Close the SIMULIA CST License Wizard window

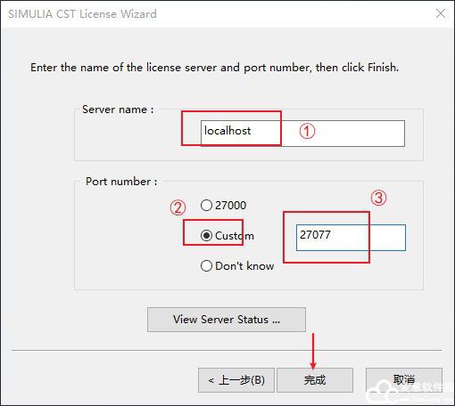tap(441, 13)
